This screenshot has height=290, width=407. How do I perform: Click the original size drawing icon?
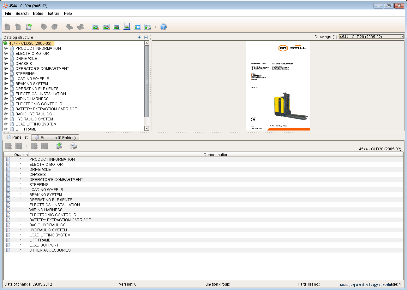[x=117, y=27]
